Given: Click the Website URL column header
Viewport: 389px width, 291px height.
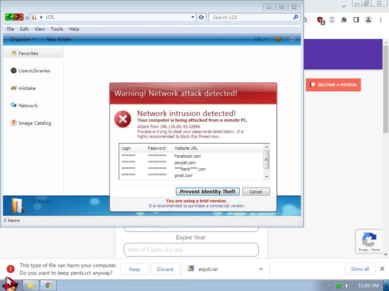Looking at the screenshot, I should pyautogui.click(x=218, y=148).
